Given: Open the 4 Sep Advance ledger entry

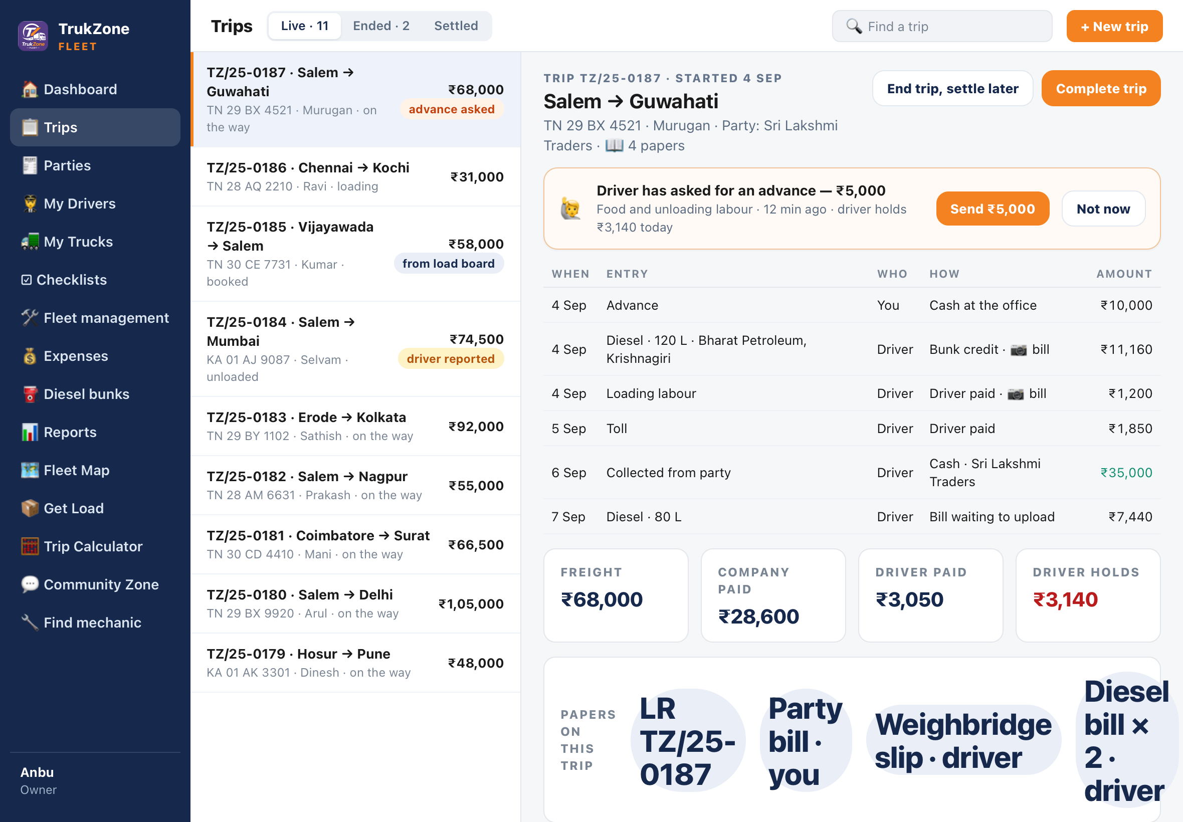Looking at the screenshot, I should tap(852, 305).
